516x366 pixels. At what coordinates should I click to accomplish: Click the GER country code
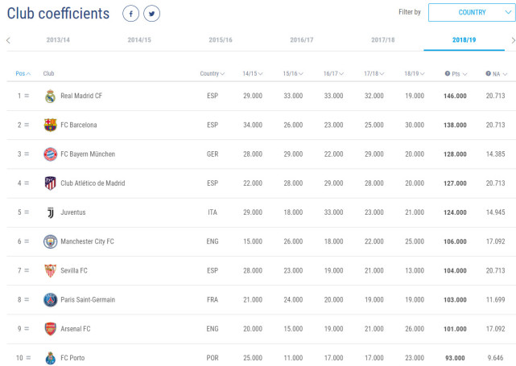[213, 154]
